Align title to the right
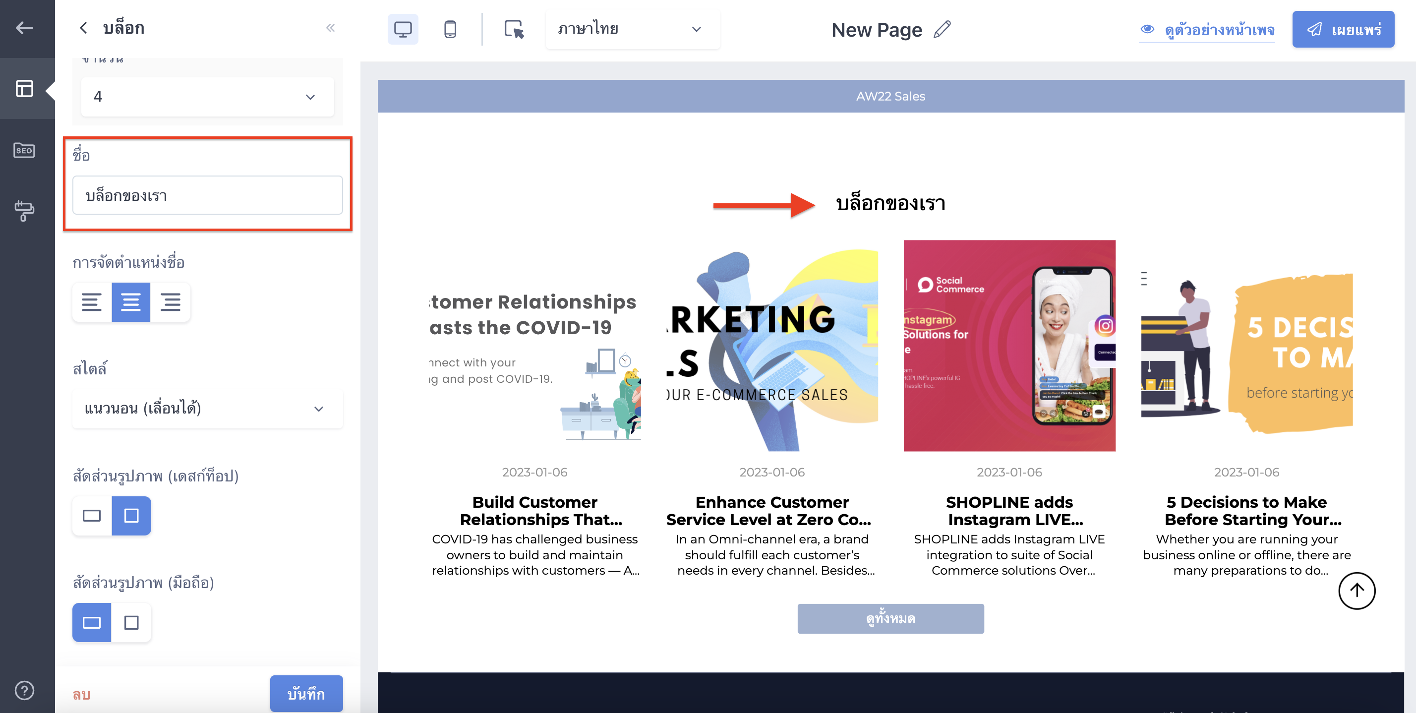Viewport: 1416px width, 713px height. pyautogui.click(x=171, y=302)
